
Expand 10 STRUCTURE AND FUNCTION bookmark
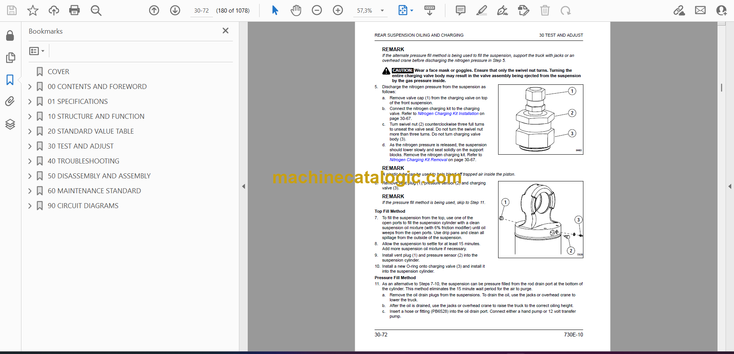click(x=30, y=116)
